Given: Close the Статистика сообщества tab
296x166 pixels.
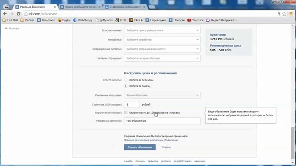Looking at the screenshot, I should (x=144, y=7).
